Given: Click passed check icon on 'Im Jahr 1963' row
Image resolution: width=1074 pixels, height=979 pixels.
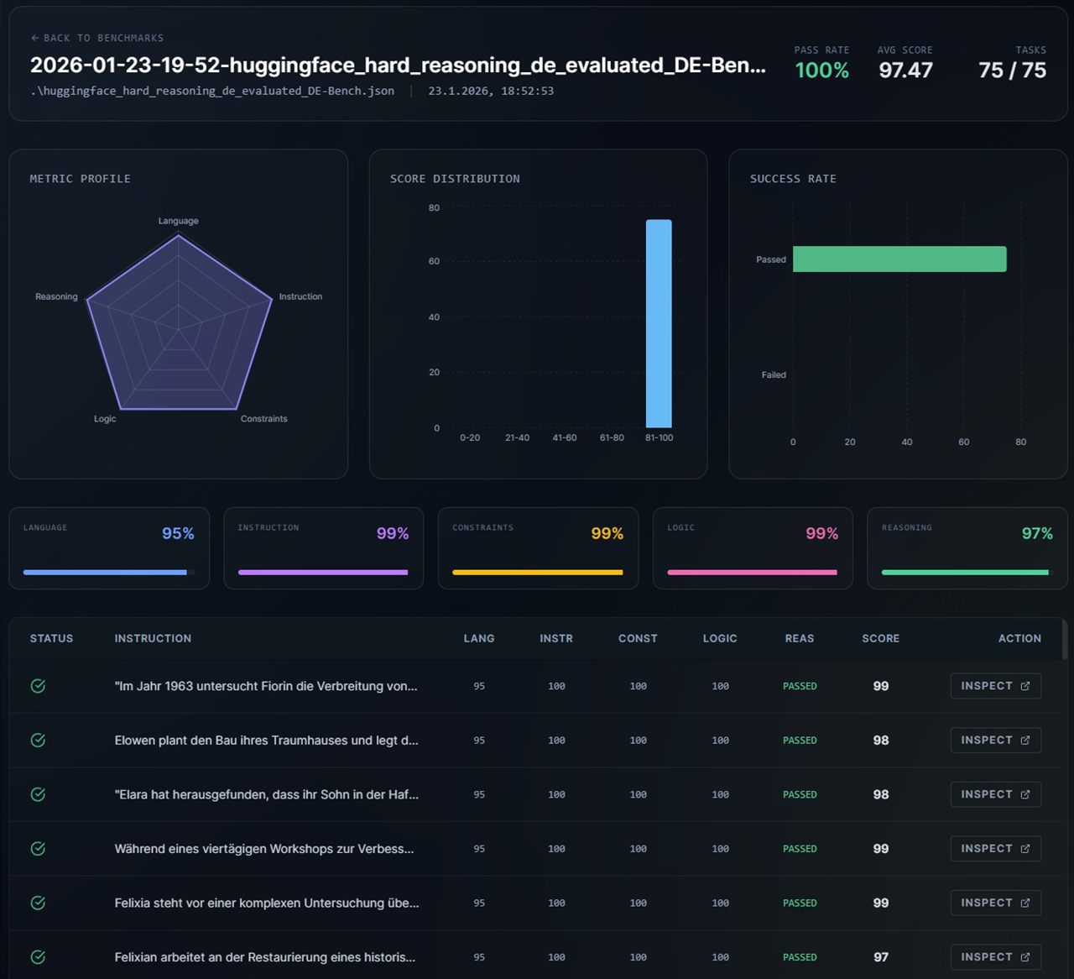Looking at the screenshot, I should pyautogui.click(x=38, y=686).
